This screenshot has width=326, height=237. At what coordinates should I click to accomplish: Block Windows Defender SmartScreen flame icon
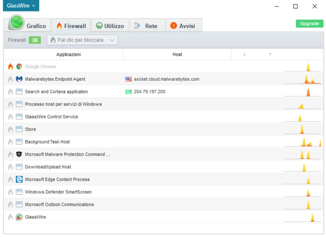[x=11, y=192]
